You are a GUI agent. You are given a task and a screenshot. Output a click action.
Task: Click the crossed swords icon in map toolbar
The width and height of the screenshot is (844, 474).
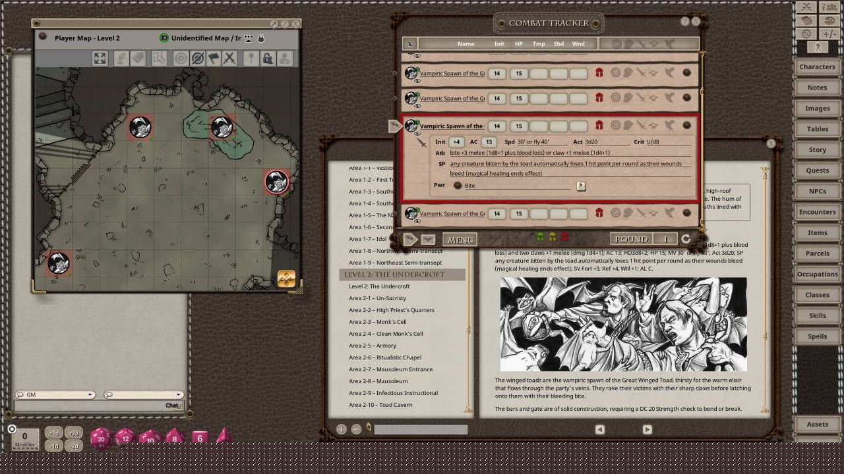click(x=229, y=59)
